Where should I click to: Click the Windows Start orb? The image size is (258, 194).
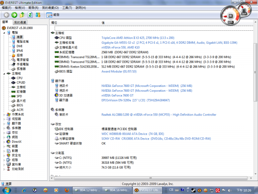tap(6, 190)
